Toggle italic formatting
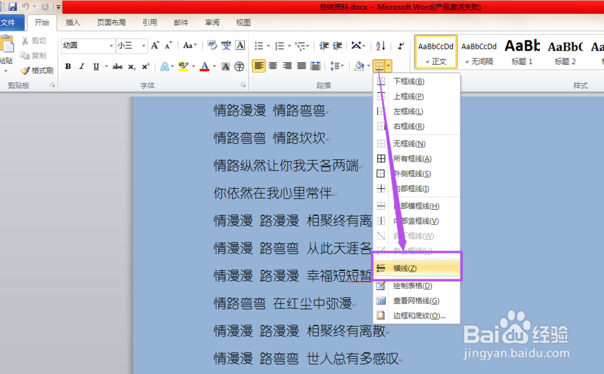The height and width of the screenshot is (374, 604). [82, 66]
